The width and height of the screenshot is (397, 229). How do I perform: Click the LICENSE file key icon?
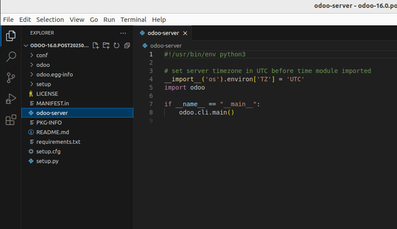click(31, 94)
